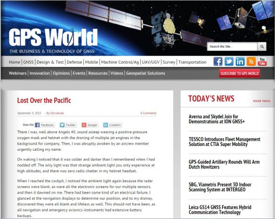Click the search magnifier button
This screenshot has width=275, height=219.
(x=262, y=47)
